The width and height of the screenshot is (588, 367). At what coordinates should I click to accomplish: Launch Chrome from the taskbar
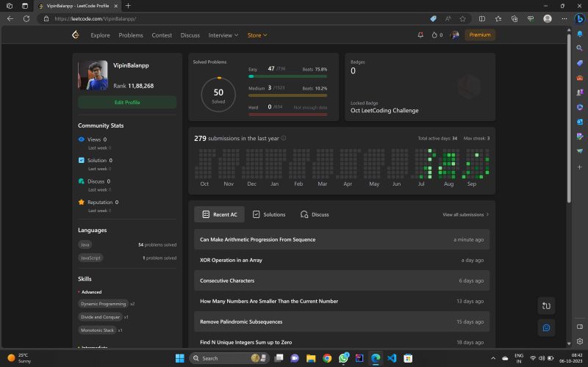coord(327,358)
